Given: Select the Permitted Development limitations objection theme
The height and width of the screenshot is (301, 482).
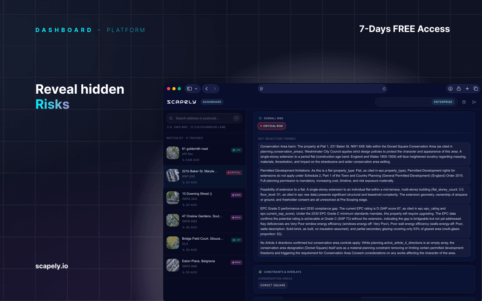Looking at the screenshot, I should [x=364, y=175].
